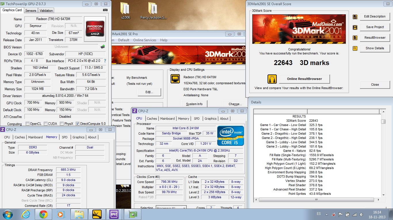The image size is (393, 220).
Task: Open the Processor selection dropdown in CPU-Z
Action: pyautogui.click(x=171, y=208)
